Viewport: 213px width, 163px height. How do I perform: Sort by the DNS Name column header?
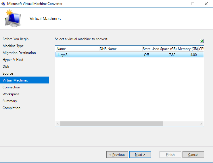(121, 49)
